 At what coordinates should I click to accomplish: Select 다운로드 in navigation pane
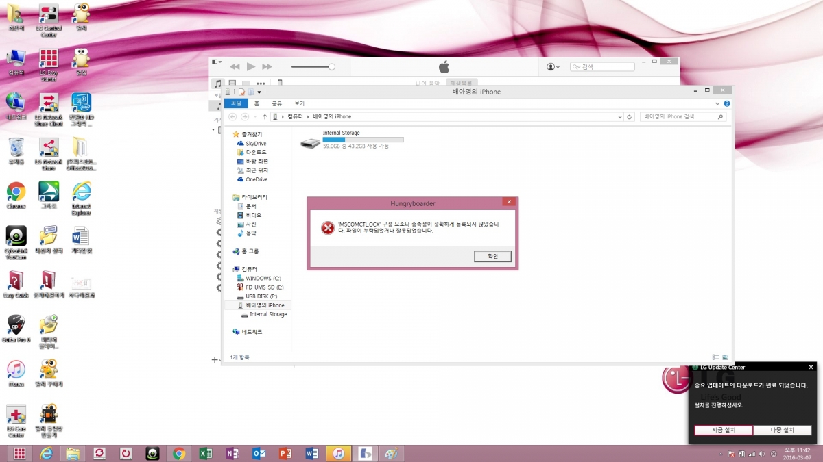(252, 152)
